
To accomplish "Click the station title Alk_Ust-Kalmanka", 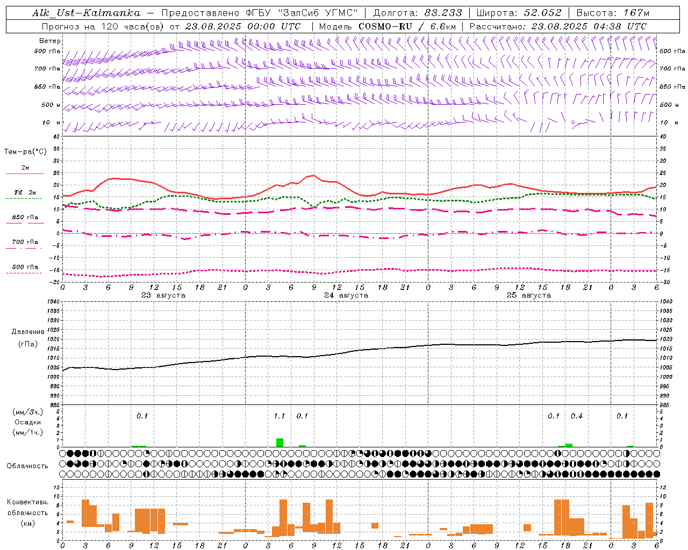I will [x=87, y=13].
